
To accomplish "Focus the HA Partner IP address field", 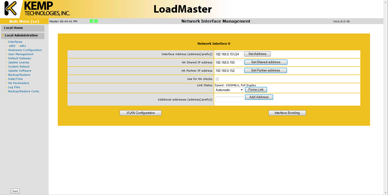I will (229, 71).
